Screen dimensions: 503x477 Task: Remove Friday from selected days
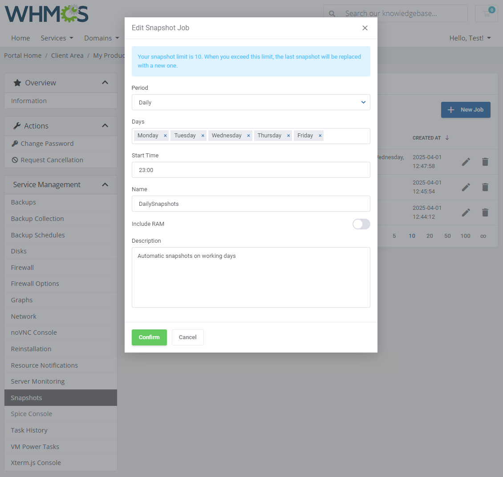tap(320, 135)
